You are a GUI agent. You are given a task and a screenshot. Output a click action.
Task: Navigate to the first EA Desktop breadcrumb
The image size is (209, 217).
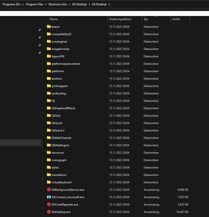click(x=79, y=4)
